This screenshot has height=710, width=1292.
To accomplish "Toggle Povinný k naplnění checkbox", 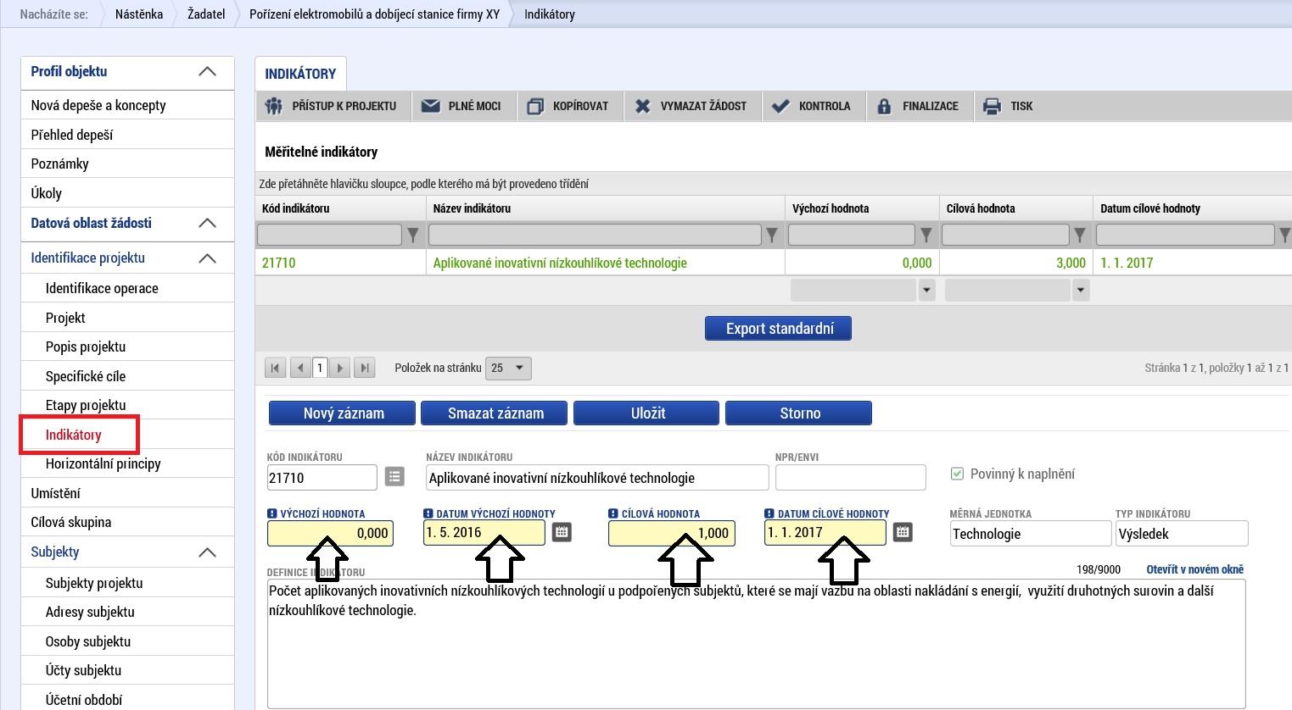I will (958, 474).
